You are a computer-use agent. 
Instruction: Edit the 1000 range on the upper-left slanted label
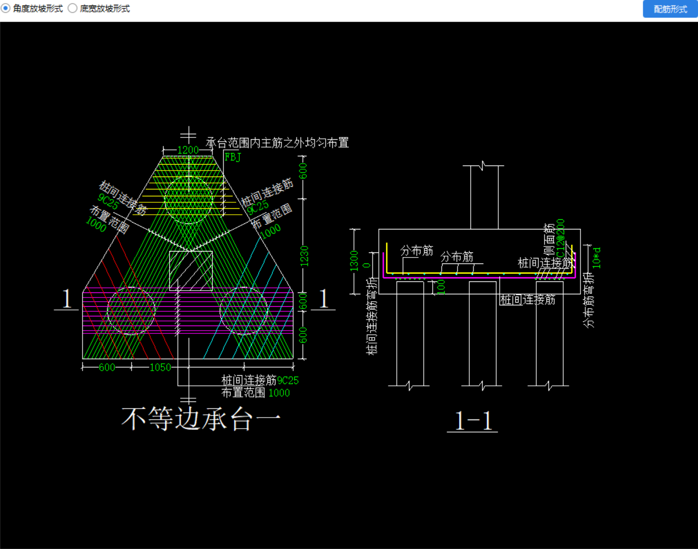[96, 224]
